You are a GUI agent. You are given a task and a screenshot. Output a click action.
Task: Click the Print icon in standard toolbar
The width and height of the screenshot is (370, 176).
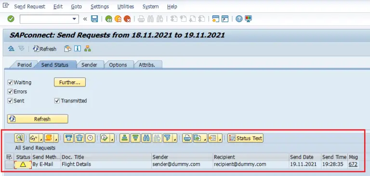141,19
